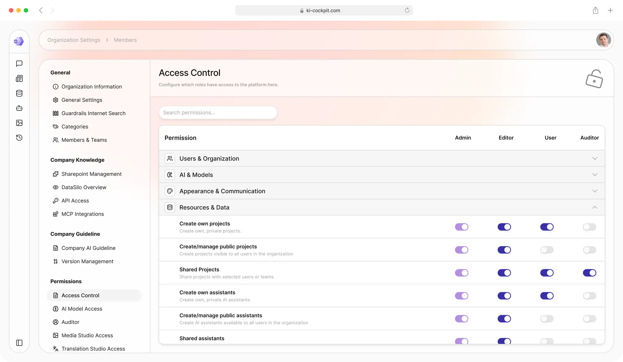Click the Users & Organization group icon
Viewport: 623px width, 362px height.
tap(170, 158)
